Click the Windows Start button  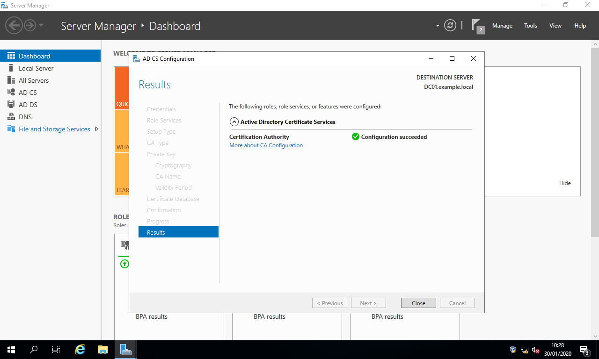(11, 349)
